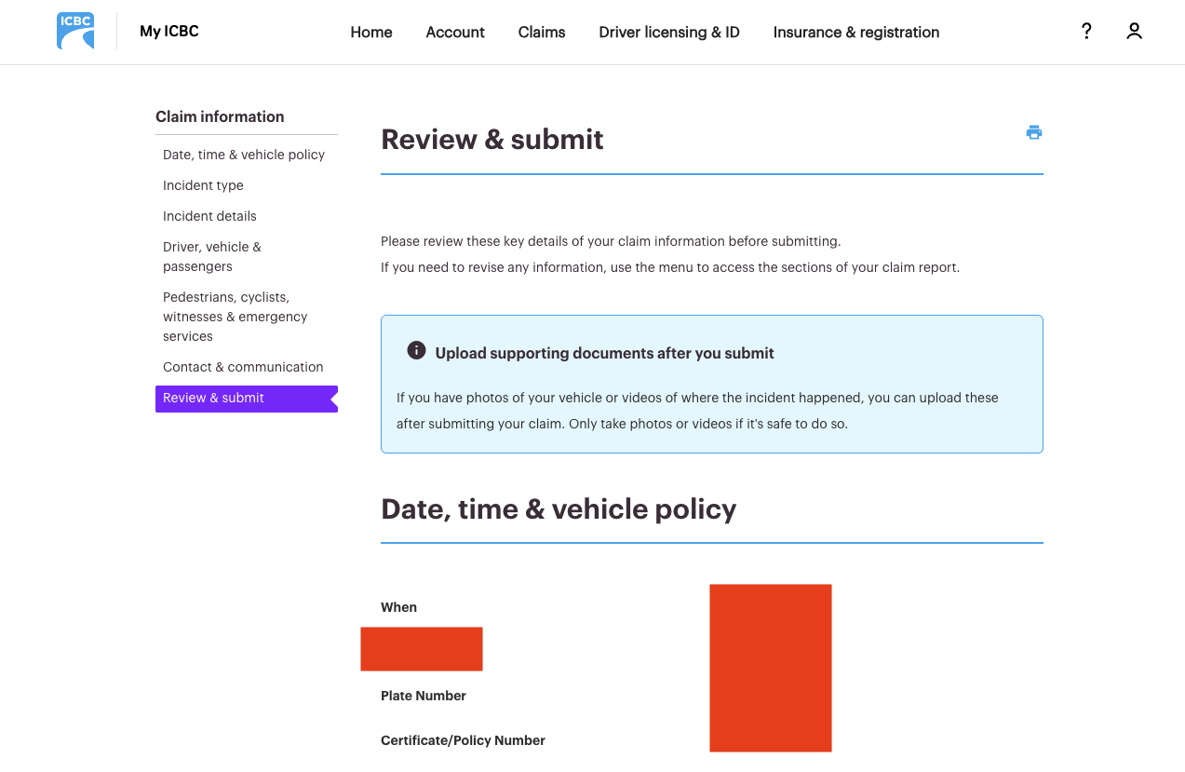Open the Date, time & vehicle policy section
Image resolution: width=1185 pixels, height=772 pixels.
coord(243,155)
